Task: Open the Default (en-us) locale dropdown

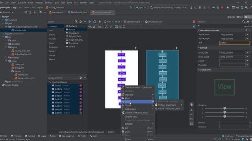Action: (x=154, y=22)
